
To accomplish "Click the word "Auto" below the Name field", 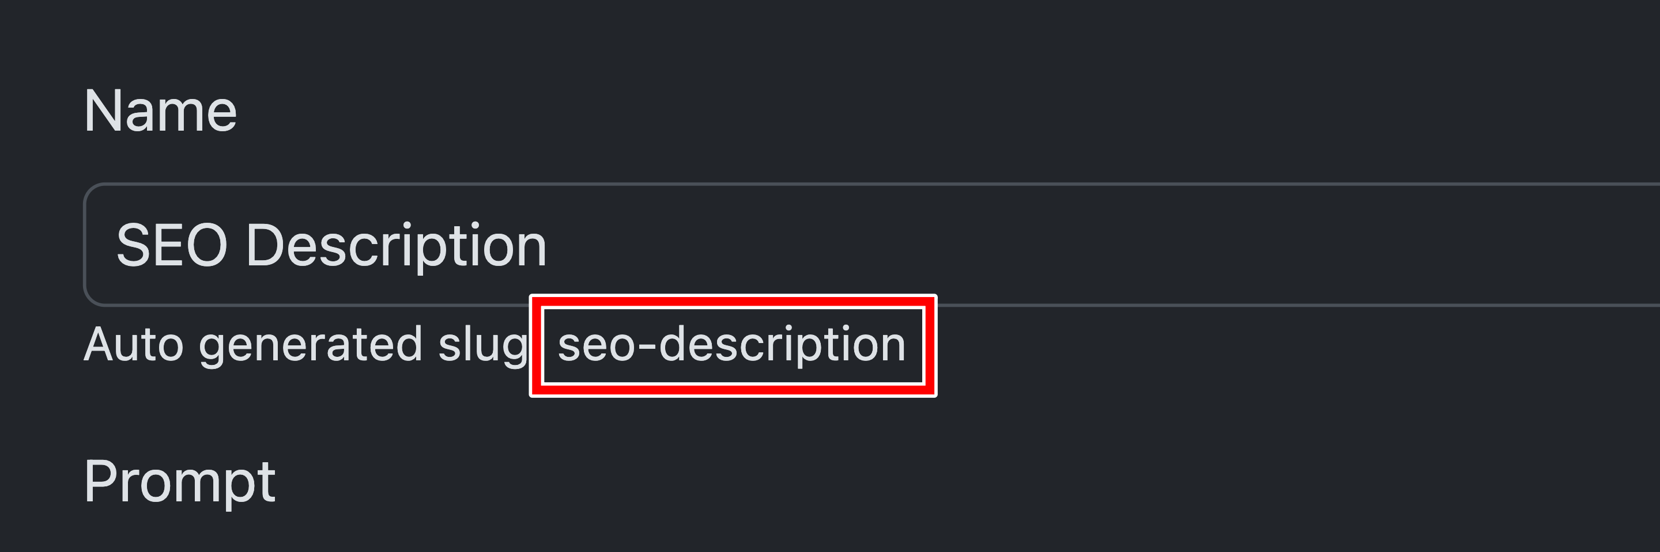I will pos(133,345).
